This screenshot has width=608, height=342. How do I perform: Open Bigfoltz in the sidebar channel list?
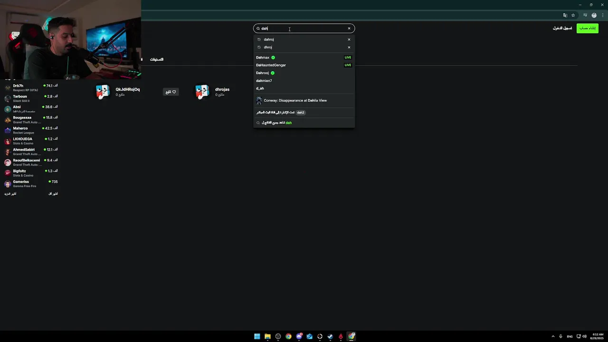tap(31, 173)
